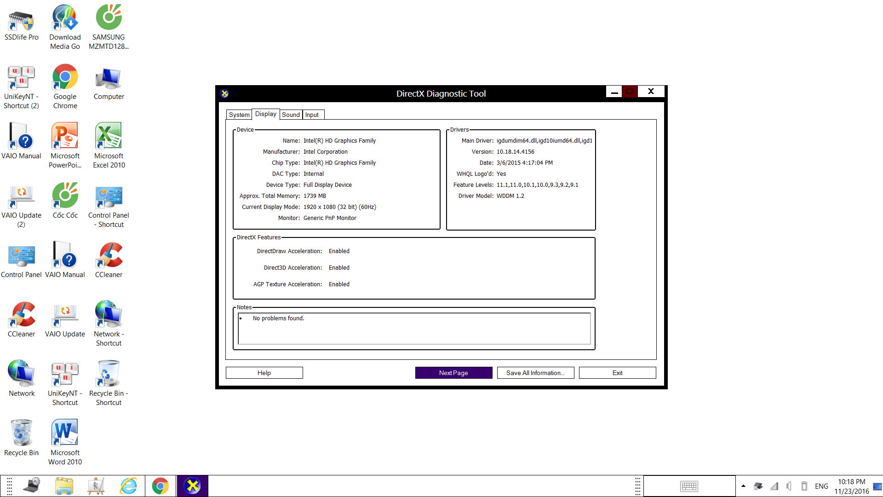Screen dimensions: 883x497
Task: Click the Help button
Action: click(264, 373)
